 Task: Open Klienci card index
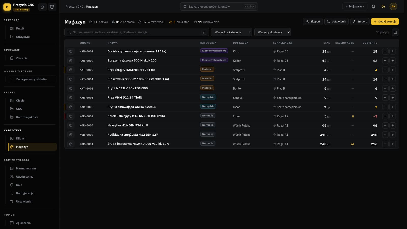[32, 139]
